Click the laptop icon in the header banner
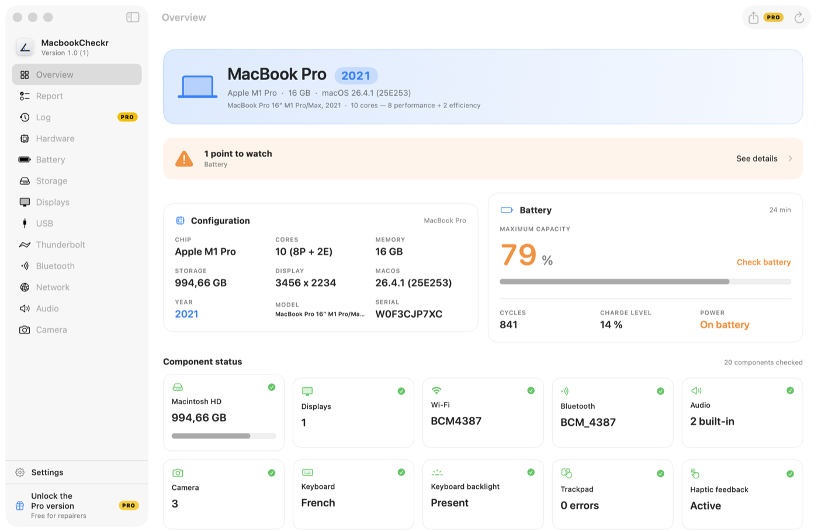This screenshot has width=818, height=532. pyautogui.click(x=197, y=87)
